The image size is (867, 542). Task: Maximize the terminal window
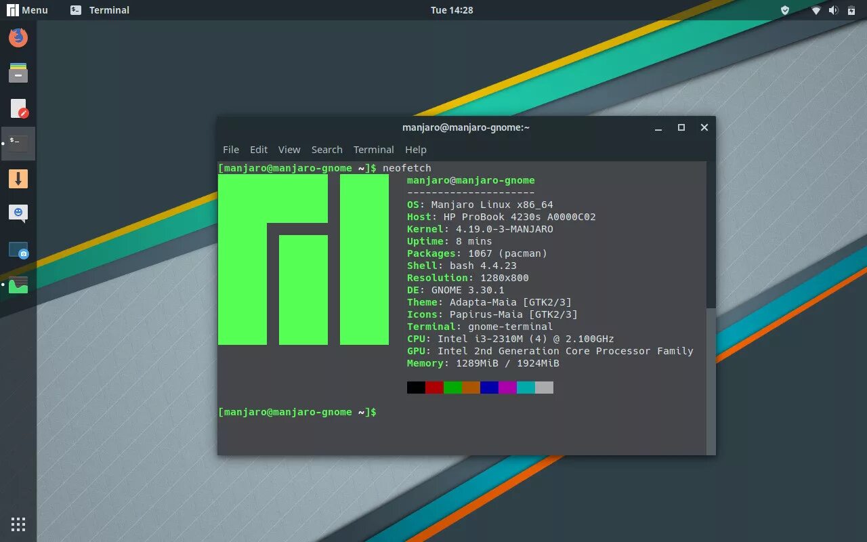coord(681,127)
